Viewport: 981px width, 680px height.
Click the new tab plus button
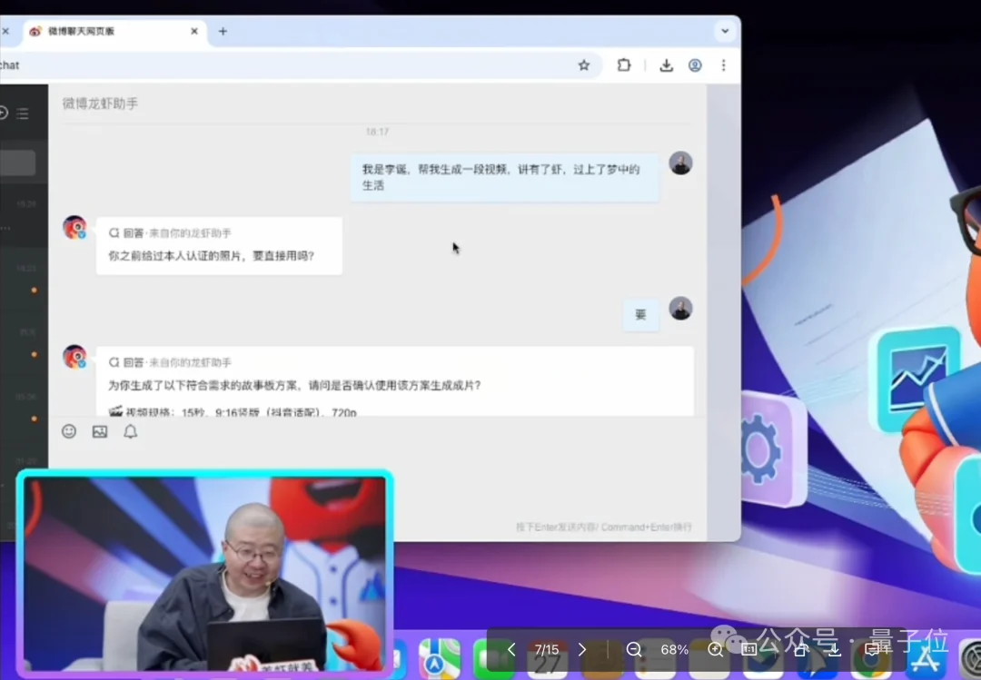coord(223,31)
